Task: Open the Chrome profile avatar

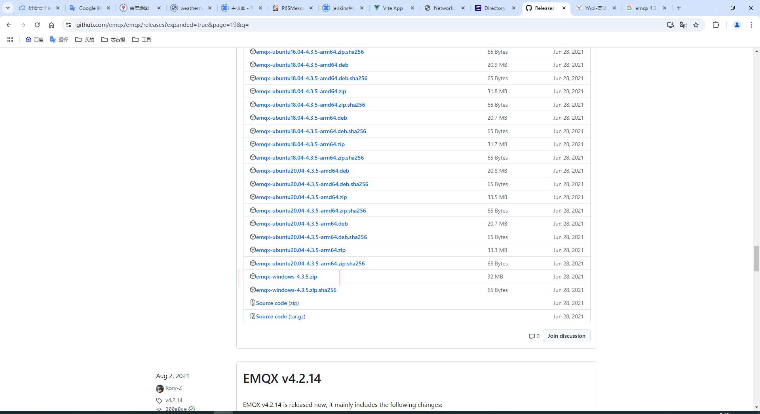Action: 737,25
